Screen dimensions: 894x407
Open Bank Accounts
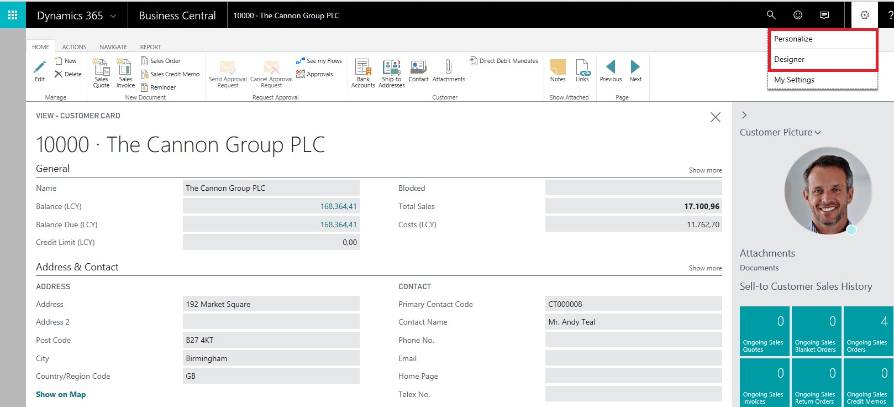pos(363,73)
